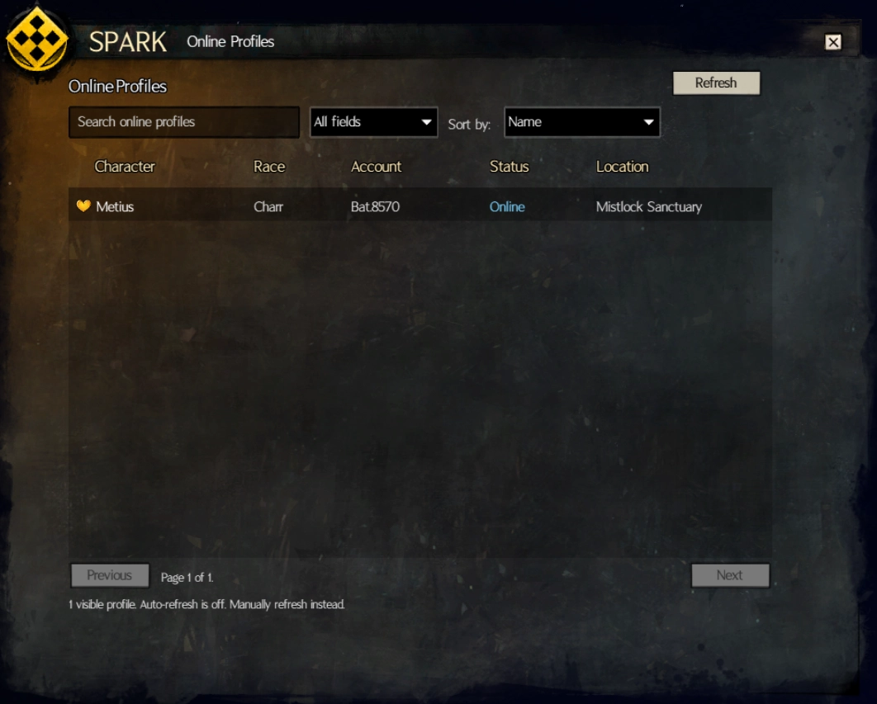Click the auto-refresh status message
The height and width of the screenshot is (704, 877).
(x=206, y=604)
